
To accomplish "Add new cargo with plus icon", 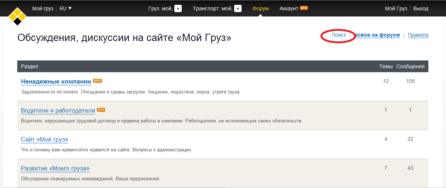I will [178, 8].
